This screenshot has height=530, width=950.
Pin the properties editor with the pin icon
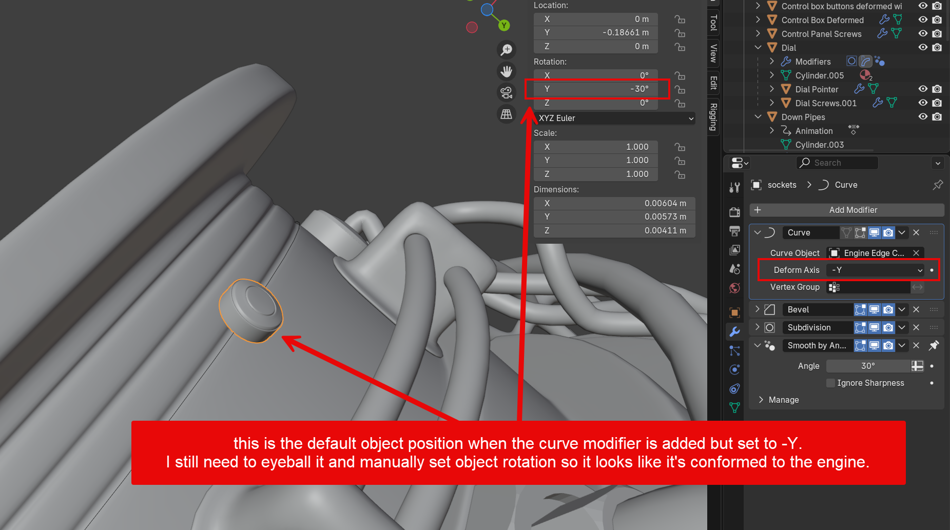[x=938, y=185]
